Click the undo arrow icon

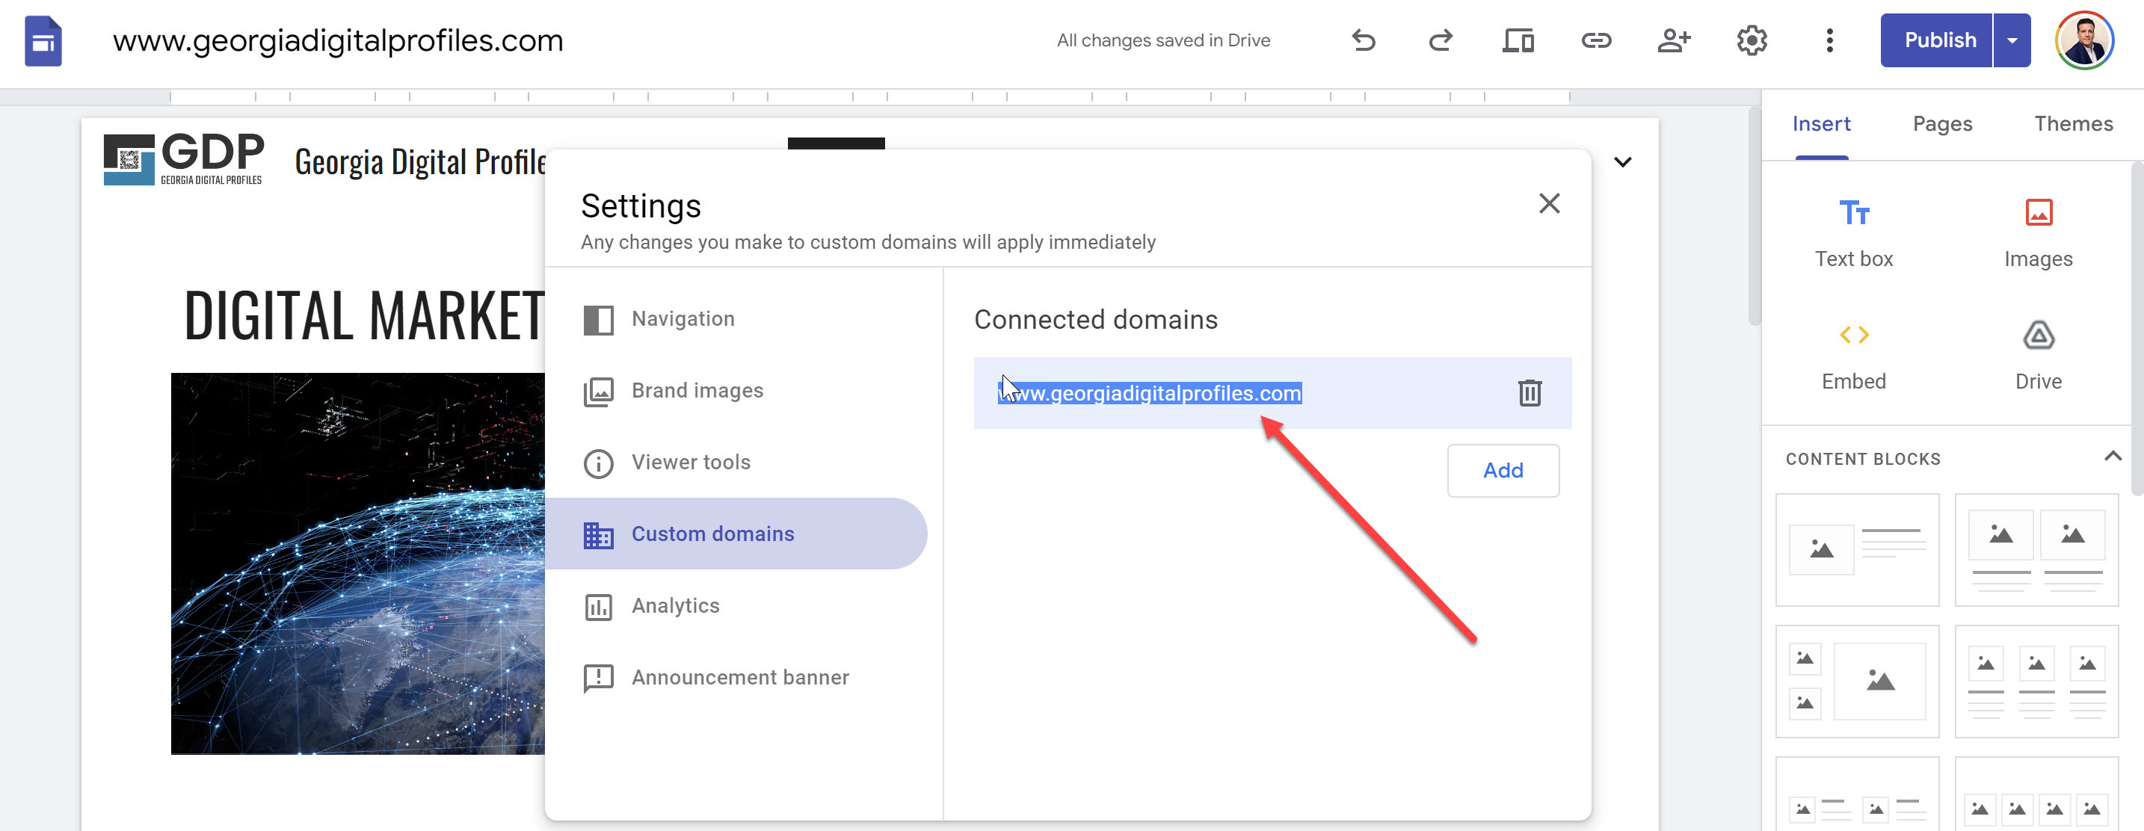point(1364,40)
